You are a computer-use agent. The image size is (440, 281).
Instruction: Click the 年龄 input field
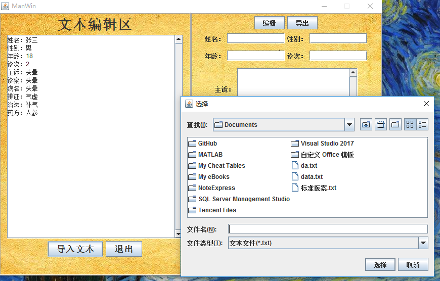click(x=255, y=56)
